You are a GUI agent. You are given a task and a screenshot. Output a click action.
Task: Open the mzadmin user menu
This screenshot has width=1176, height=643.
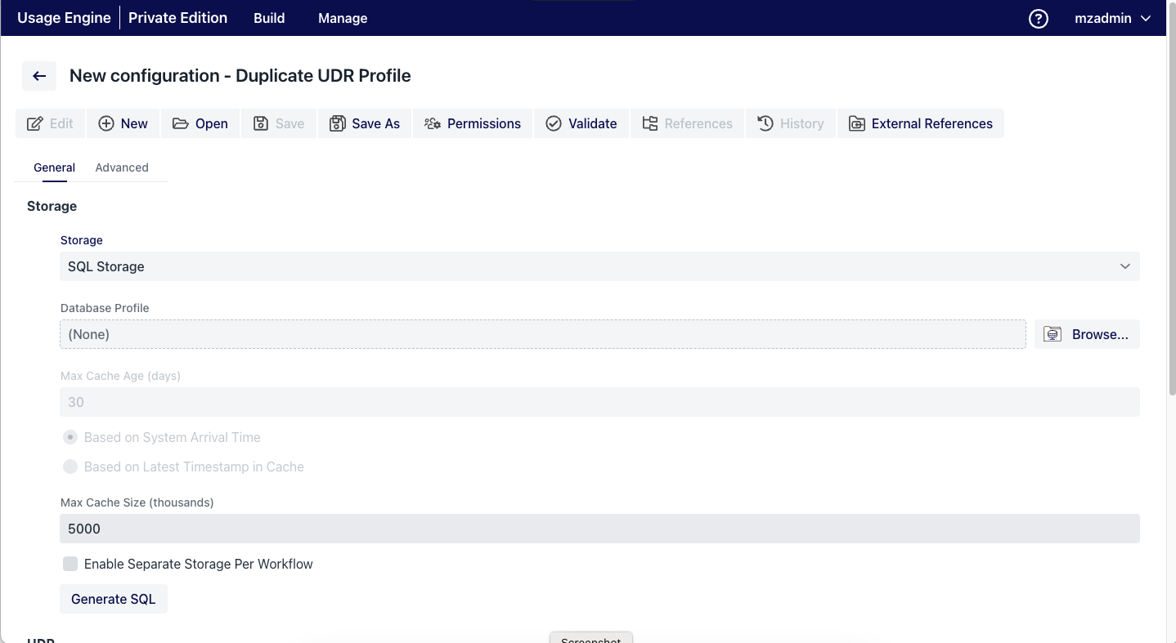[x=1112, y=18]
